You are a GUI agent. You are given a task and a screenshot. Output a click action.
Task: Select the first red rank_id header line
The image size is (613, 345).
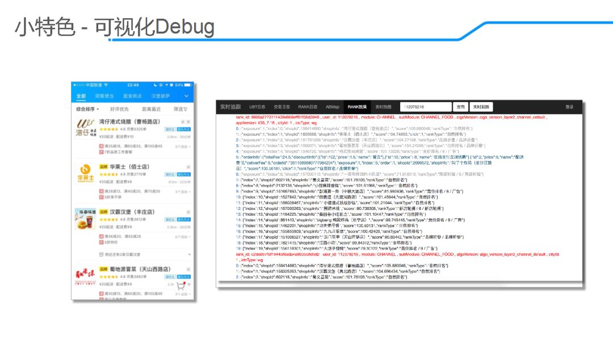(x=391, y=120)
